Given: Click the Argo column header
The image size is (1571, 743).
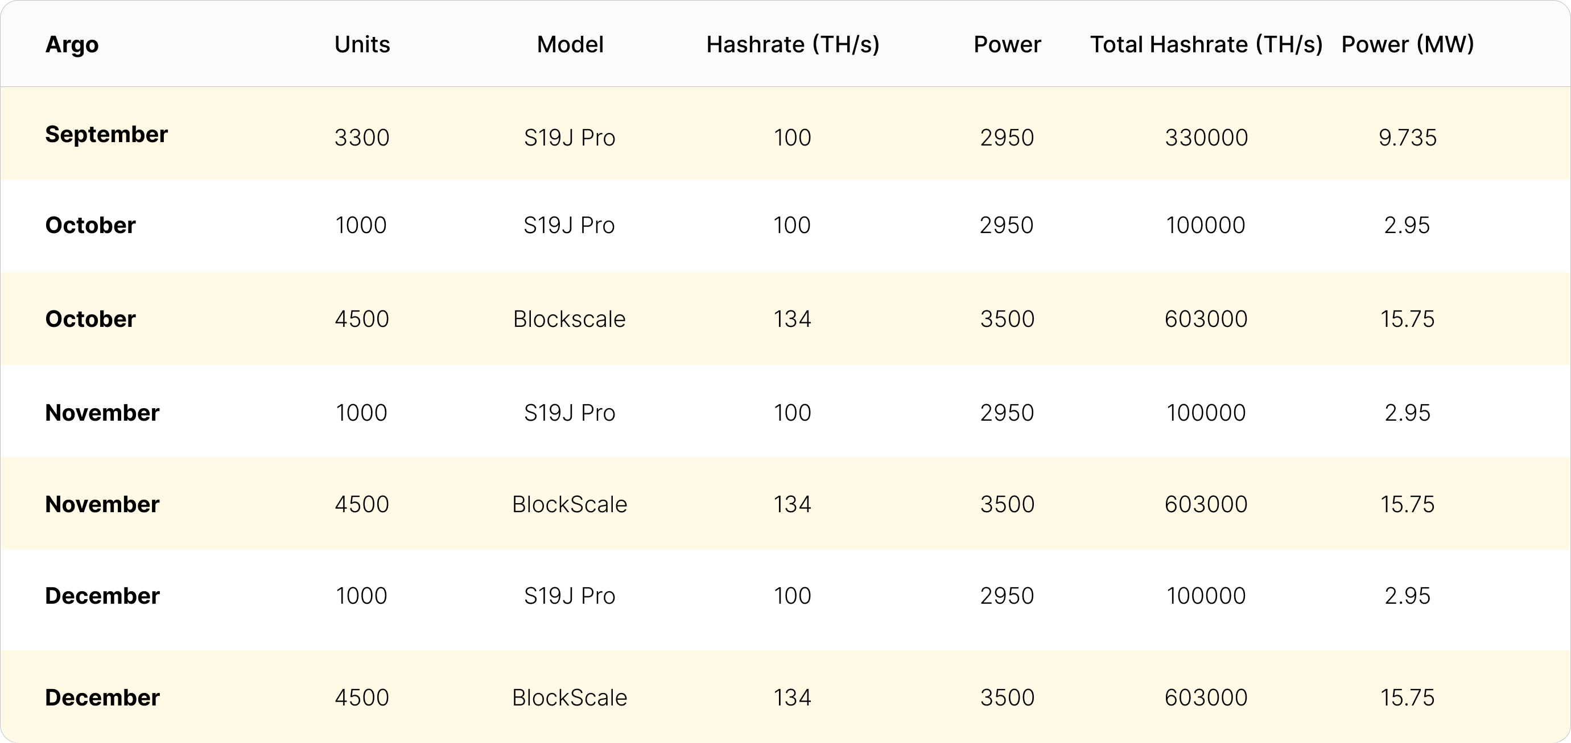Looking at the screenshot, I should pos(71,44).
